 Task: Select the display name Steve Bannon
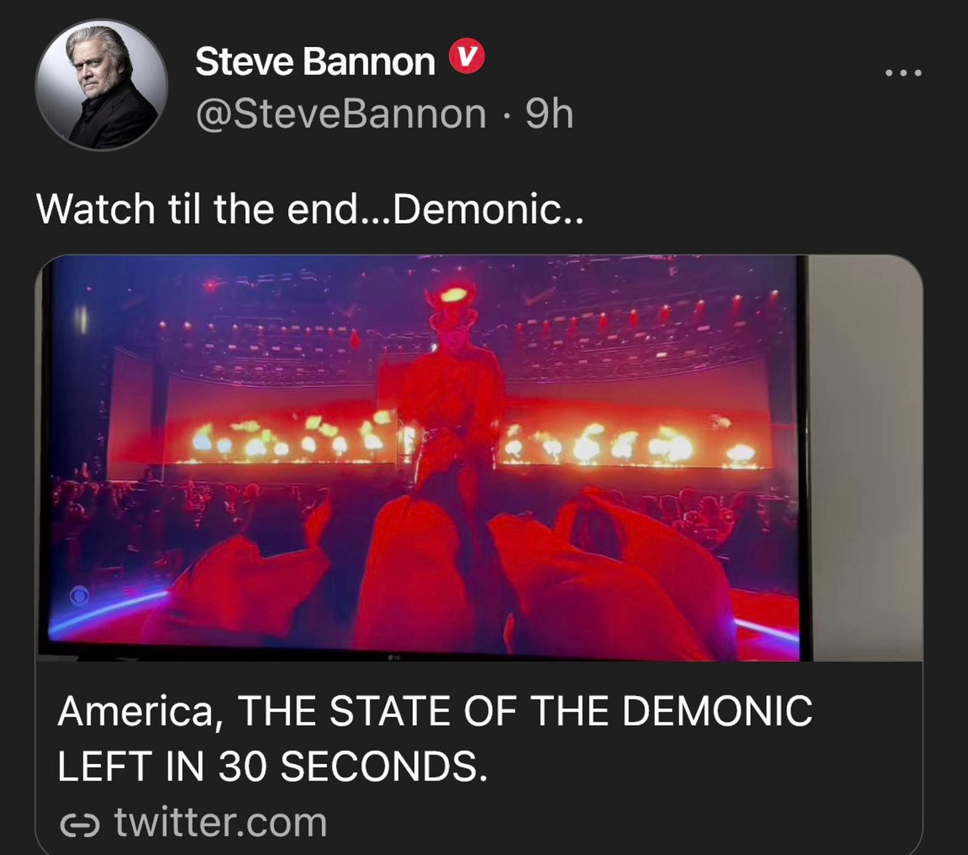315,61
